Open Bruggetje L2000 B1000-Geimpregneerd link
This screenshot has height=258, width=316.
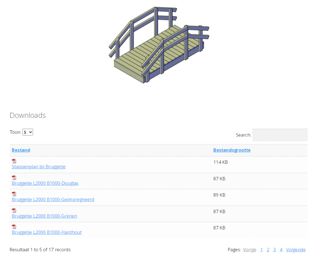(x=53, y=200)
